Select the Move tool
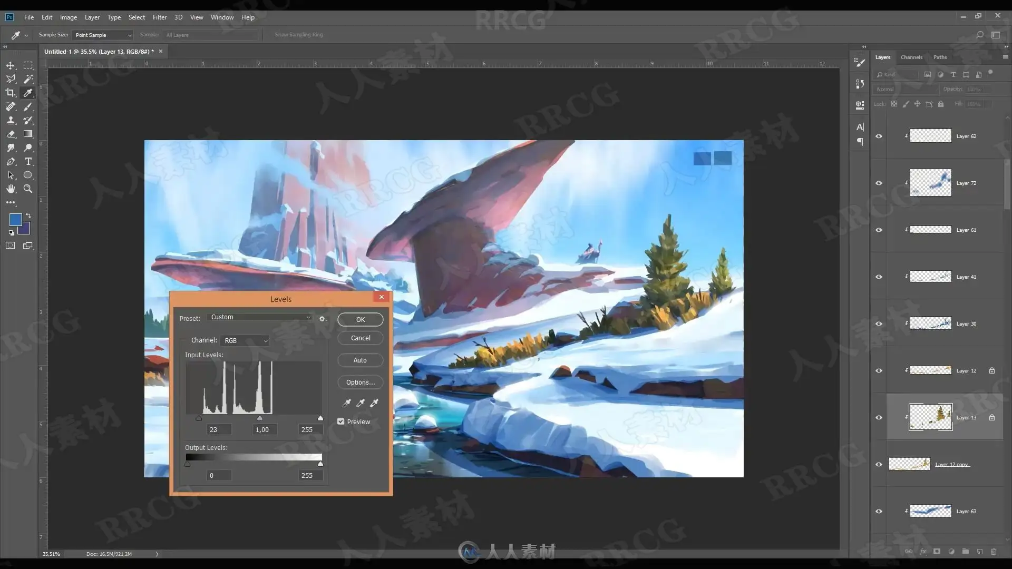The width and height of the screenshot is (1012, 569). pos(11,65)
